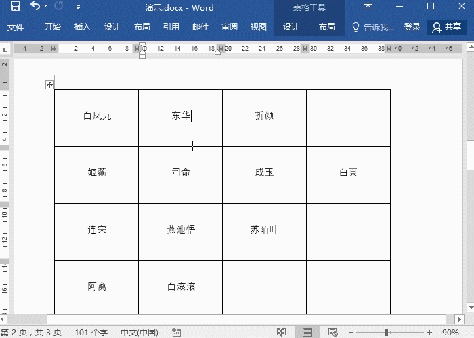Screen dimensions: 474x338
Task: Click the cell containing 折颜
Action: click(x=265, y=118)
